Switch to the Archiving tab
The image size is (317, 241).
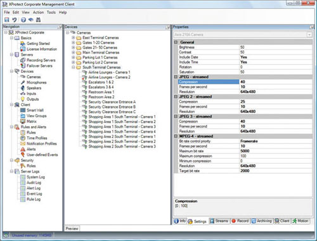tap(262, 221)
